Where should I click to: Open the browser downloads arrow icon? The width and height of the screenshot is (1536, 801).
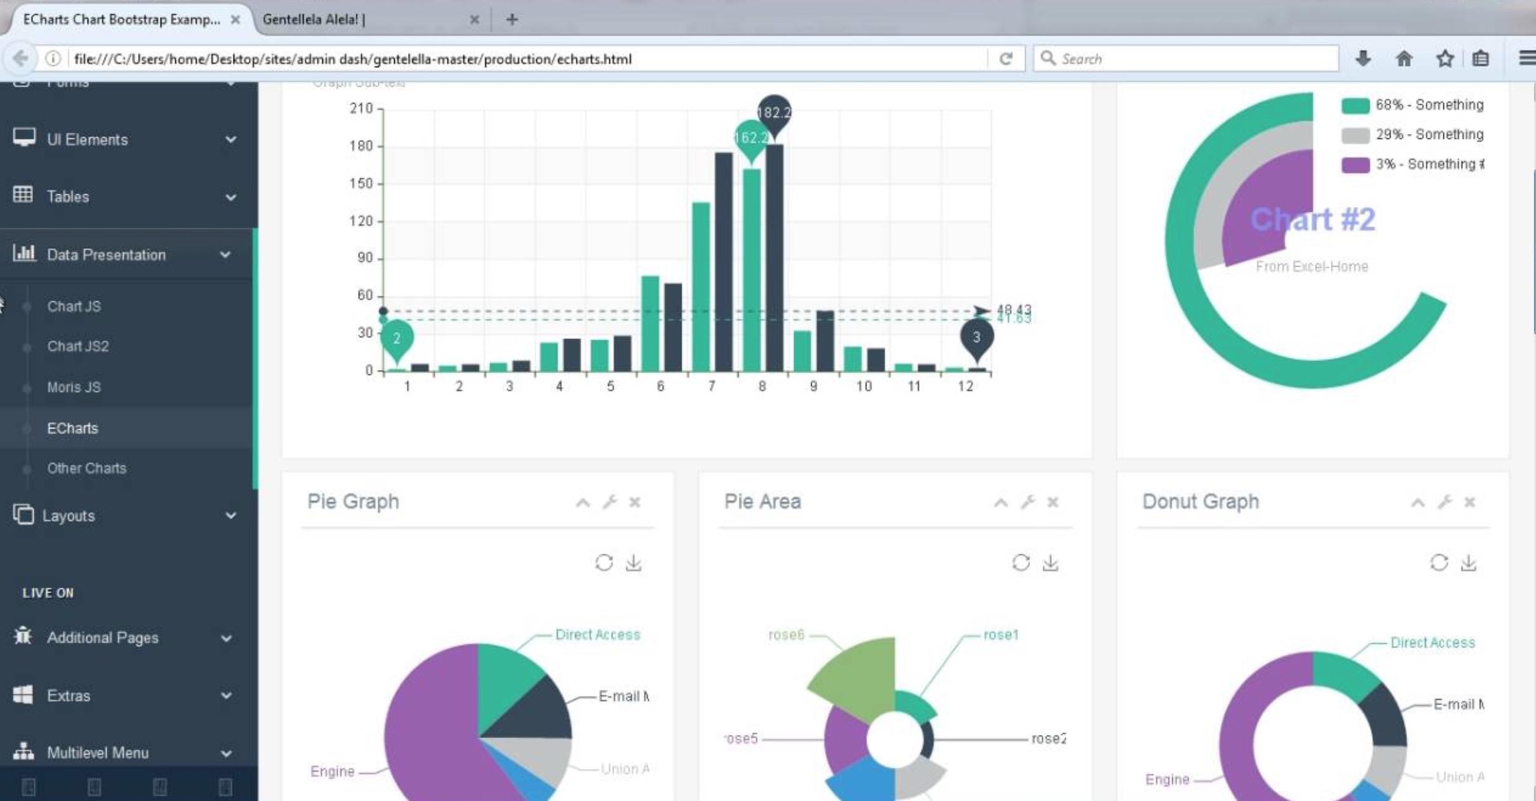(1363, 59)
